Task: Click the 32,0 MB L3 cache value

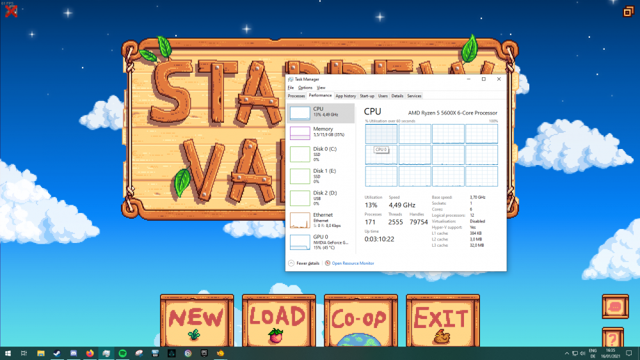Action: pos(477,246)
